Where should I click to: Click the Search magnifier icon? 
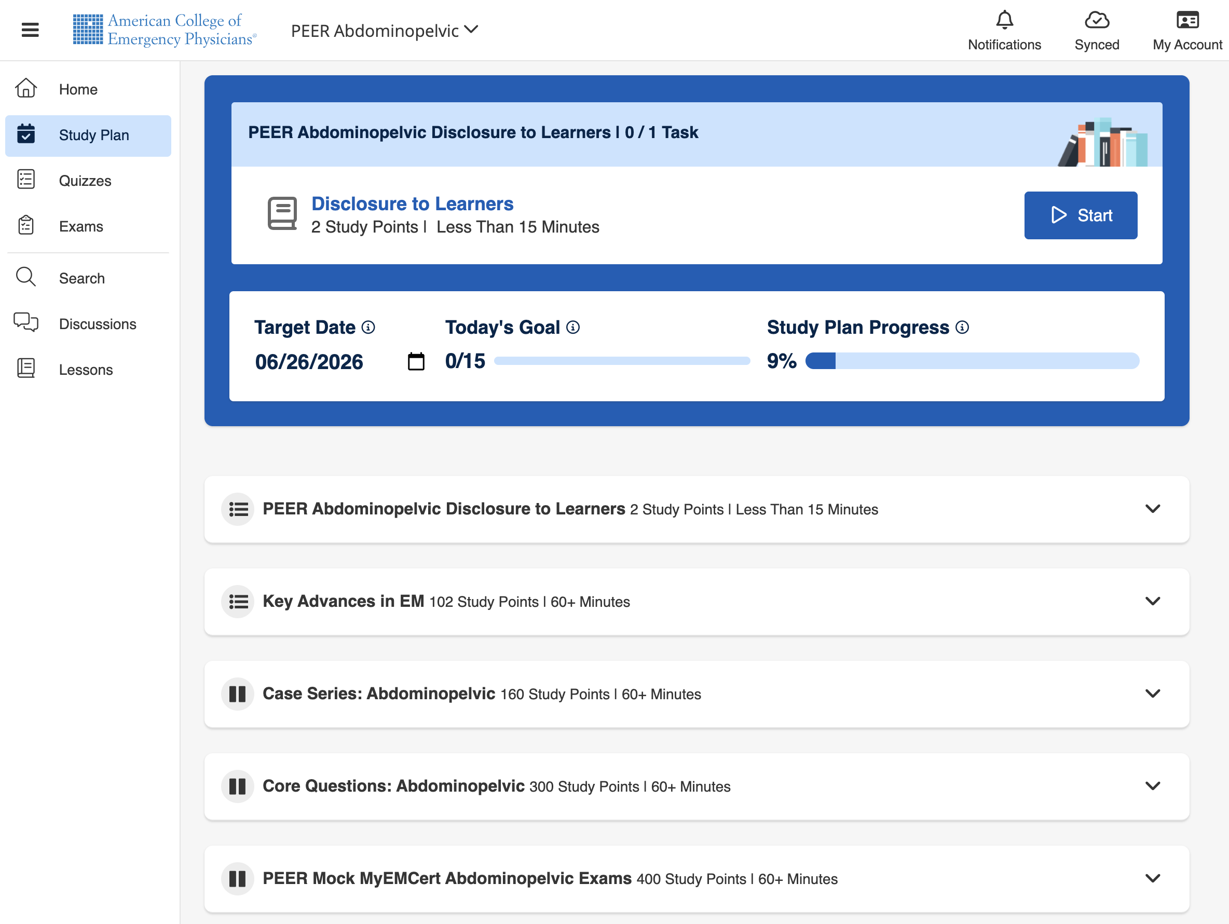(26, 277)
